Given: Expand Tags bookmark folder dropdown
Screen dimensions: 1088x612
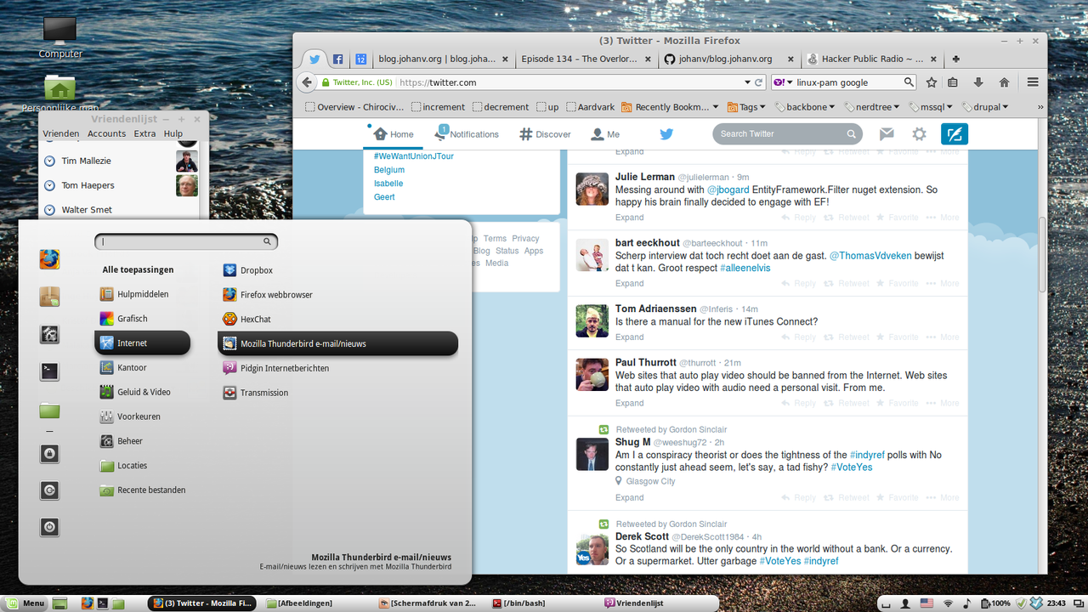Looking at the screenshot, I should [746, 107].
